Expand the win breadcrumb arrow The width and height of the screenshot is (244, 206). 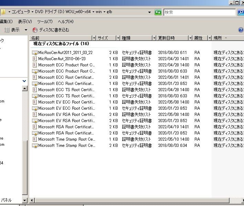(93, 12)
